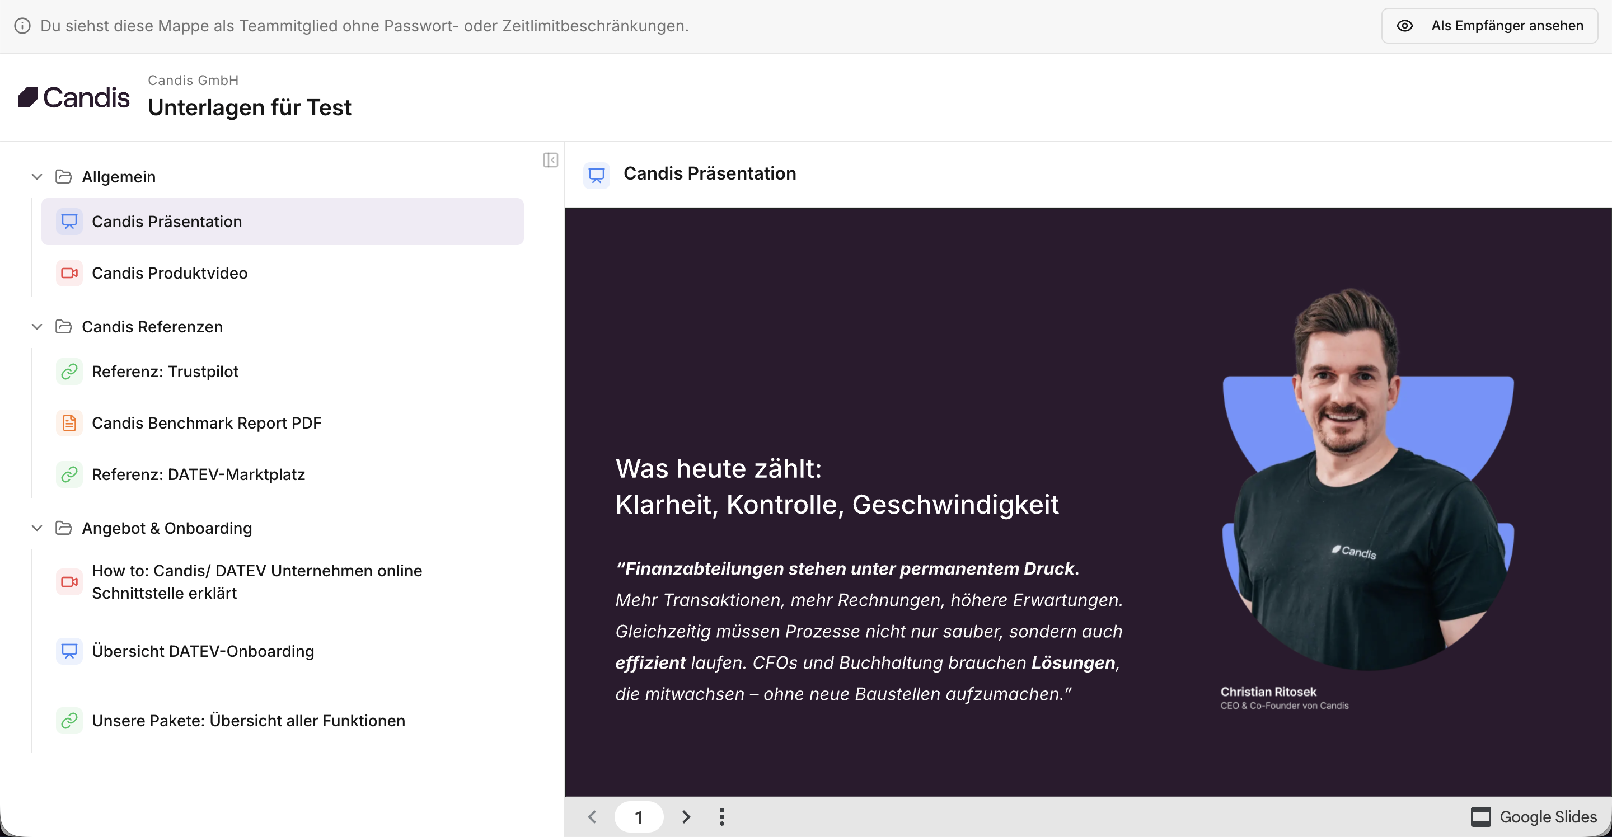Toggle the 'Als Empfänger ansehen' eye view
Screen dimensions: 1612x837
[x=1489, y=26]
